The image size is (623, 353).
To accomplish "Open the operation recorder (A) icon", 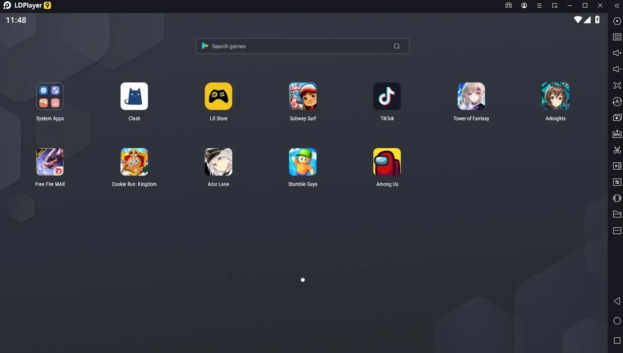I will click(617, 102).
